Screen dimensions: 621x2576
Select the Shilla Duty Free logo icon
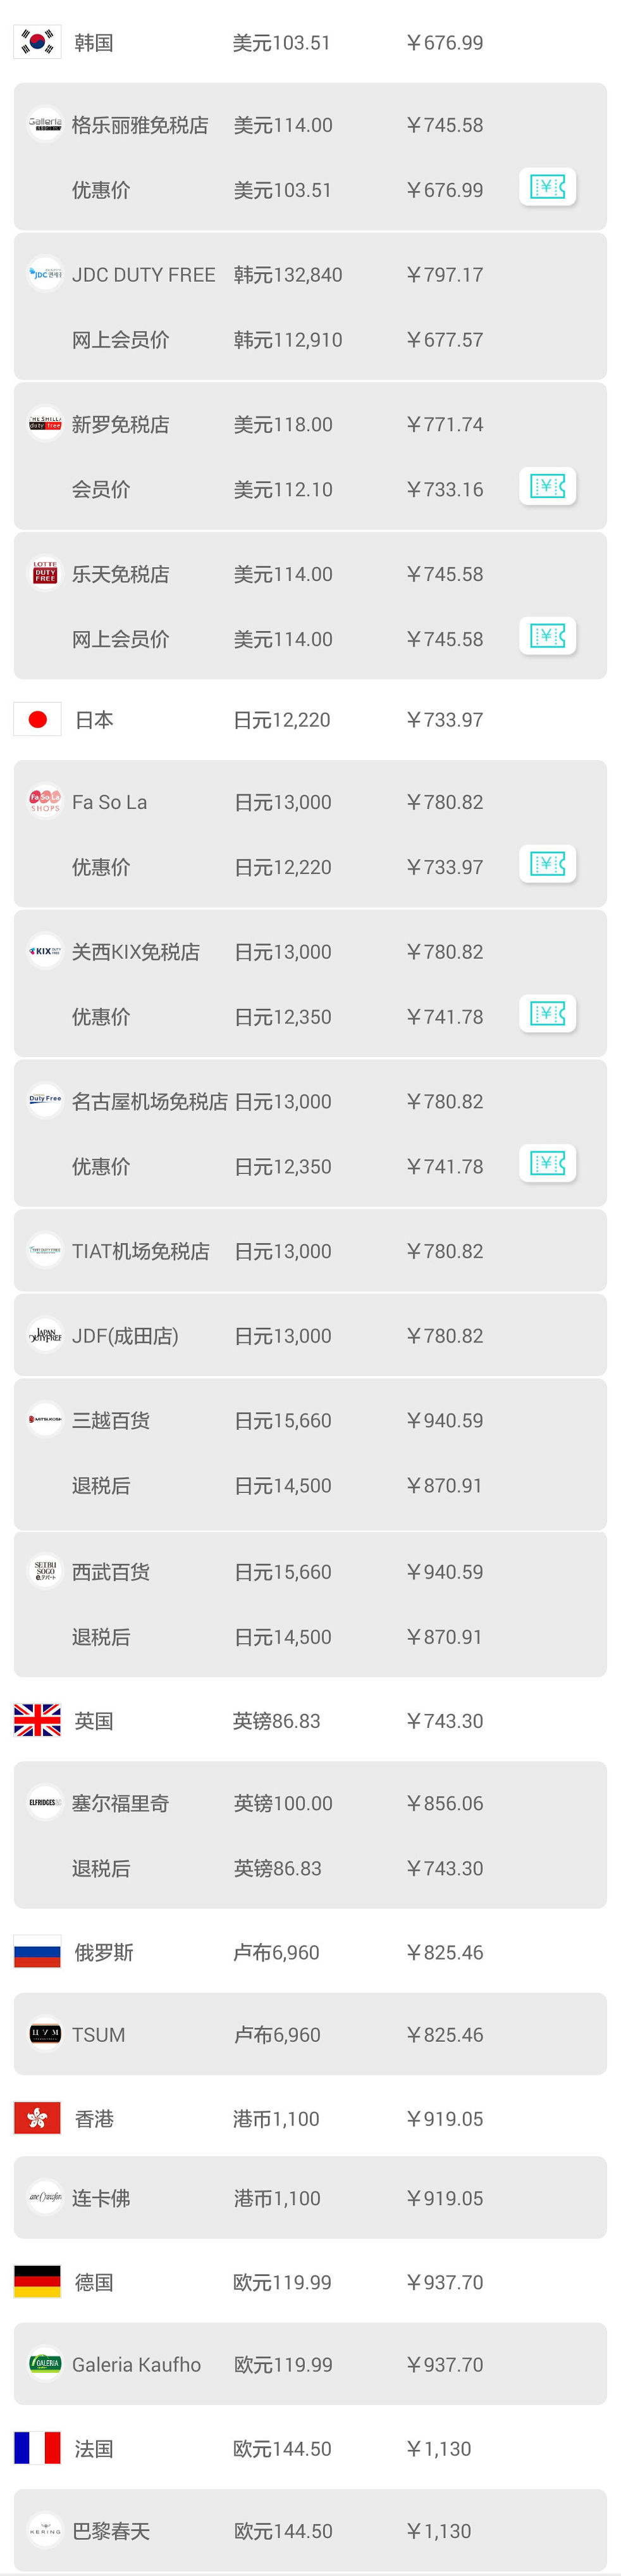pos(44,424)
